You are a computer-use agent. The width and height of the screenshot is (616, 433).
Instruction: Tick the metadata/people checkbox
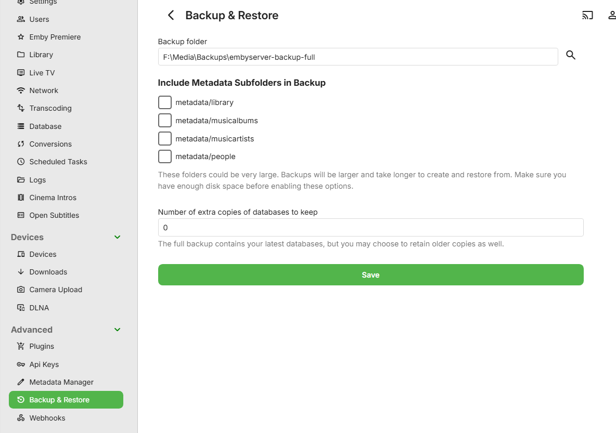point(165,156)
